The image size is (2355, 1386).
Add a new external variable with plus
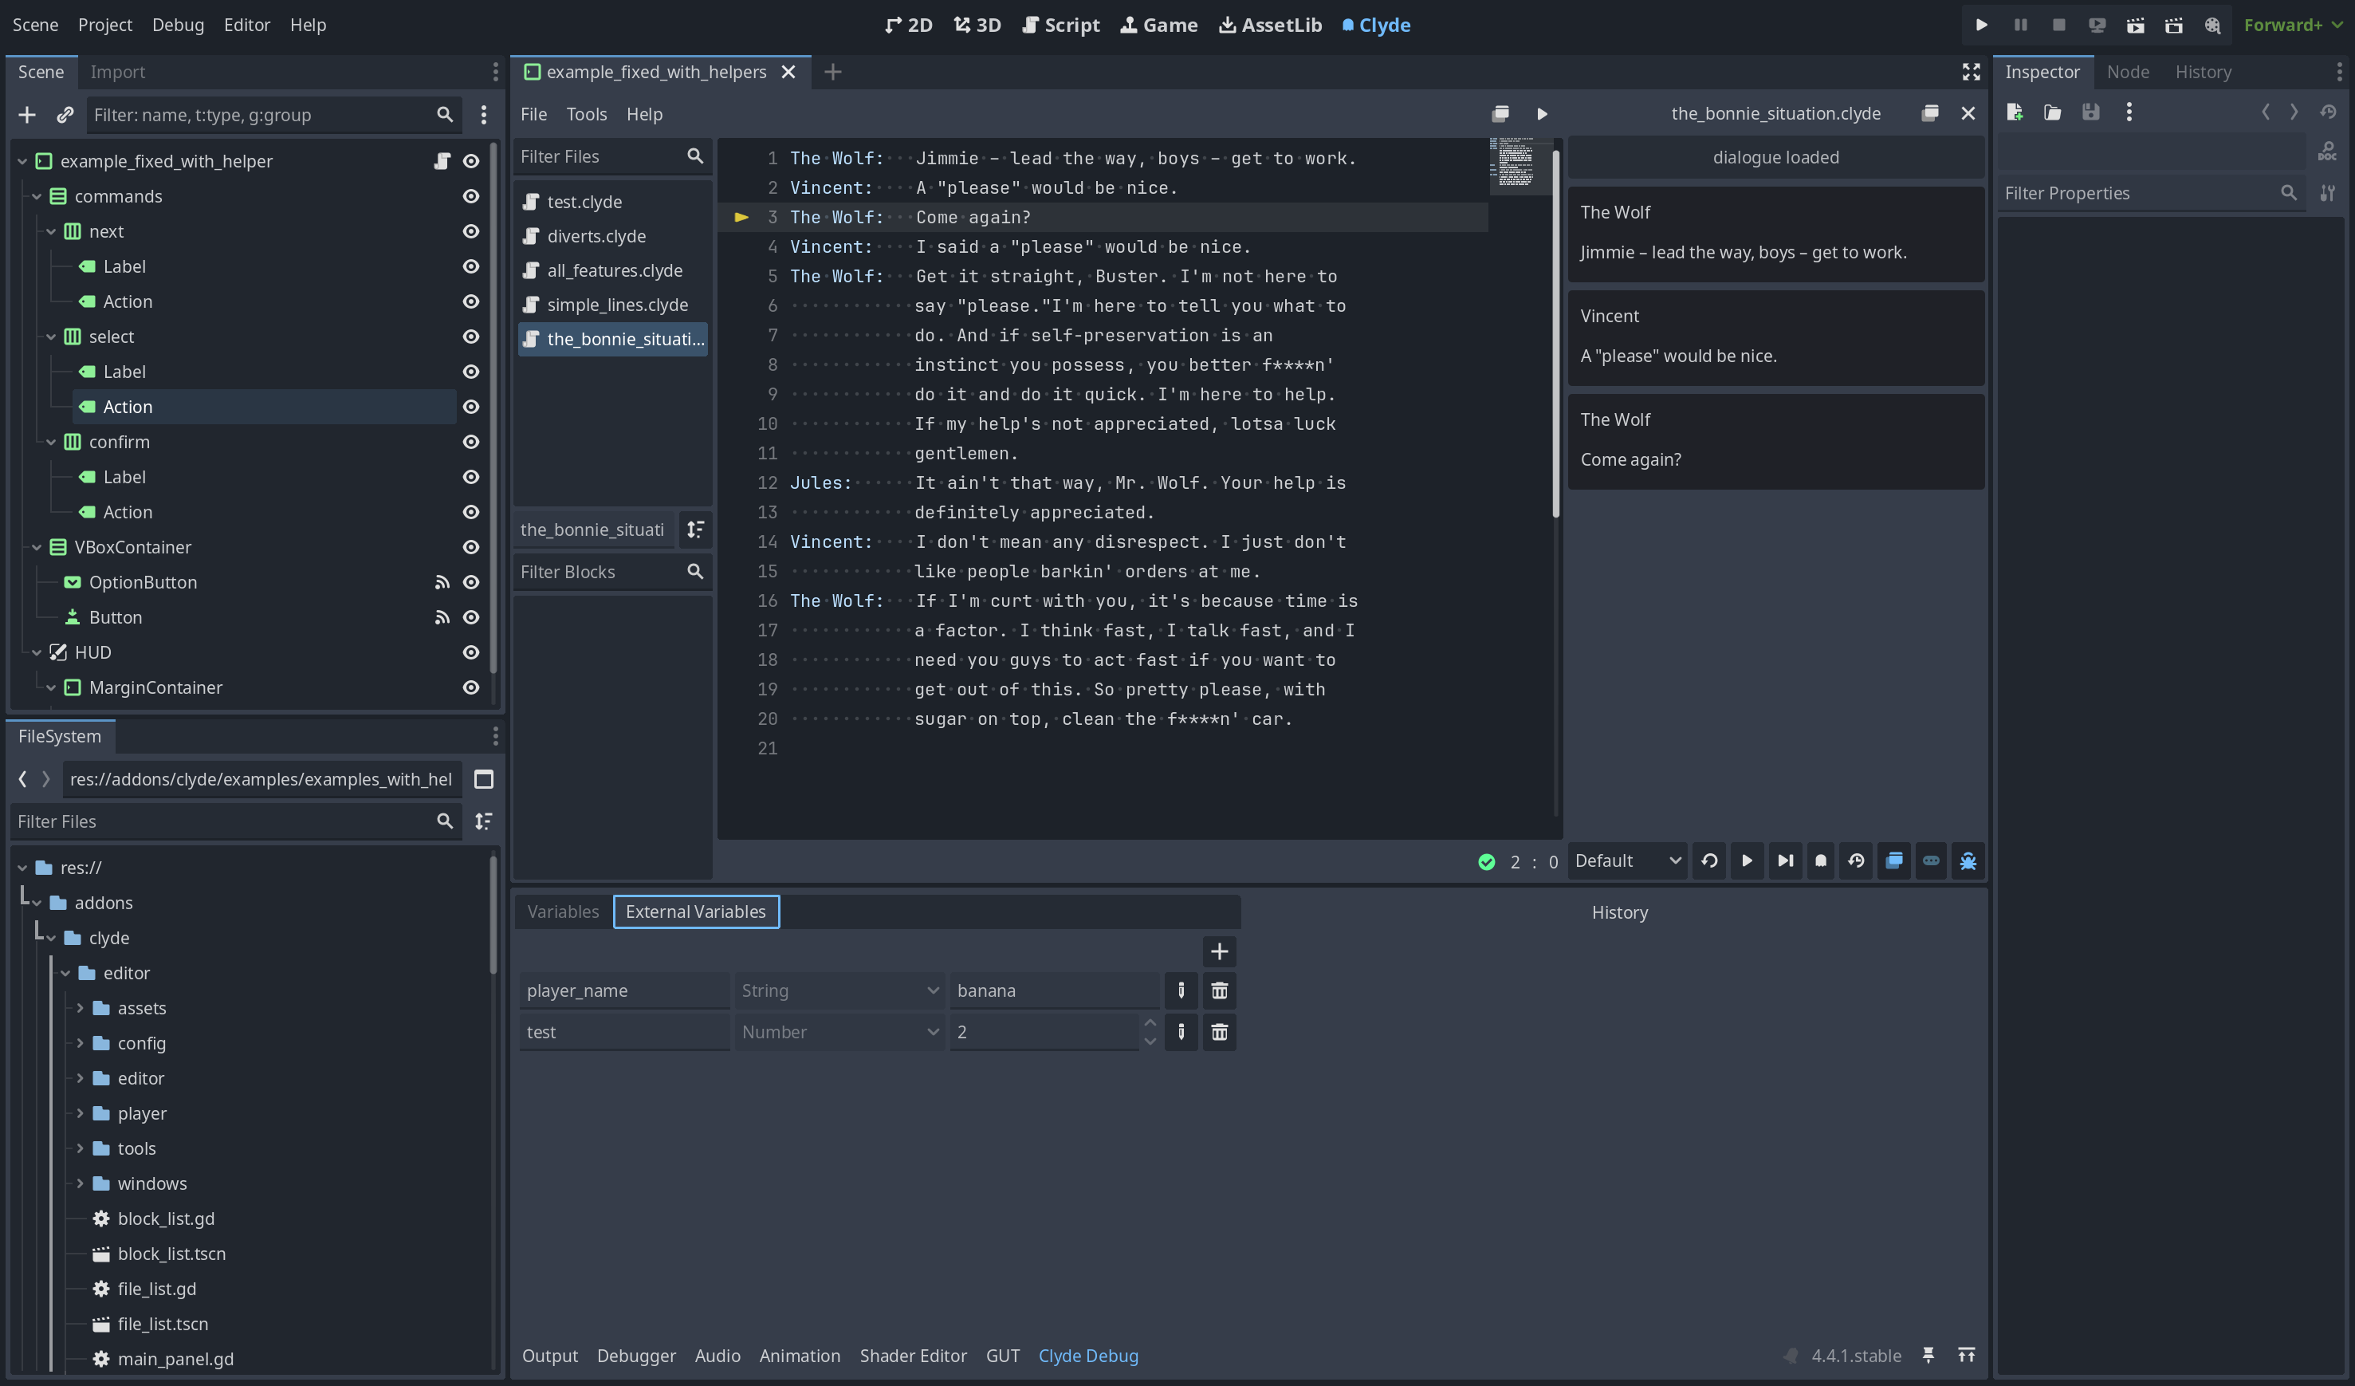[1219, 951]
